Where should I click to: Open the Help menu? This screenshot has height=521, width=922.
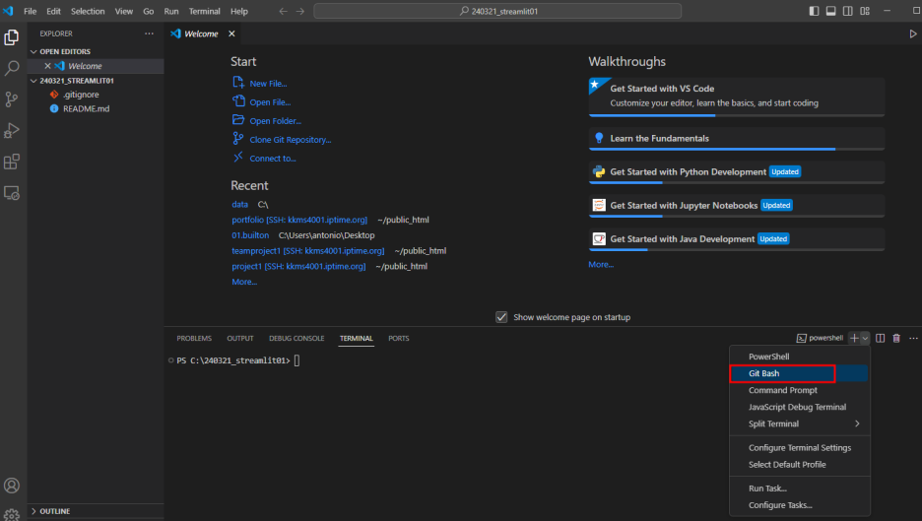click(238, 11)
